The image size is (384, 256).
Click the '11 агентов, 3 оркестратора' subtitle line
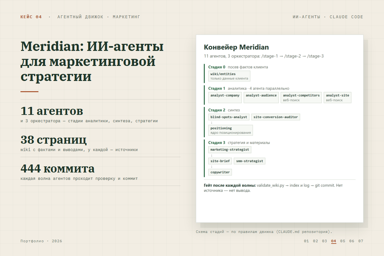coord(264,56)
